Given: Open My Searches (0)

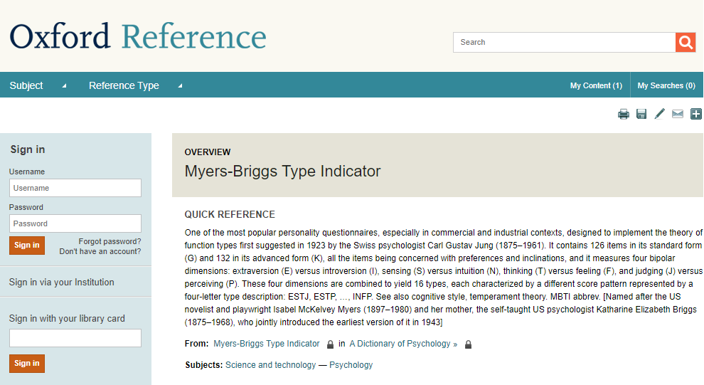Looking at the screenshot, I should coord(666,85).
